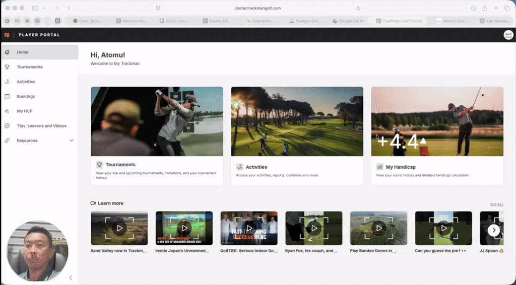Click the Bookings calendar icon in sidebar
Viewport: 516px width, 285px height.
pos(7,96)
